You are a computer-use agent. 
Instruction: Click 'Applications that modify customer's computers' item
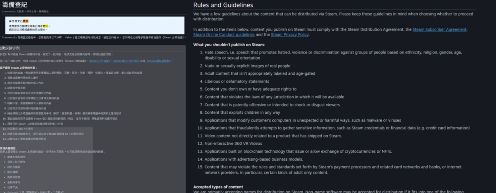click(303, 120)
